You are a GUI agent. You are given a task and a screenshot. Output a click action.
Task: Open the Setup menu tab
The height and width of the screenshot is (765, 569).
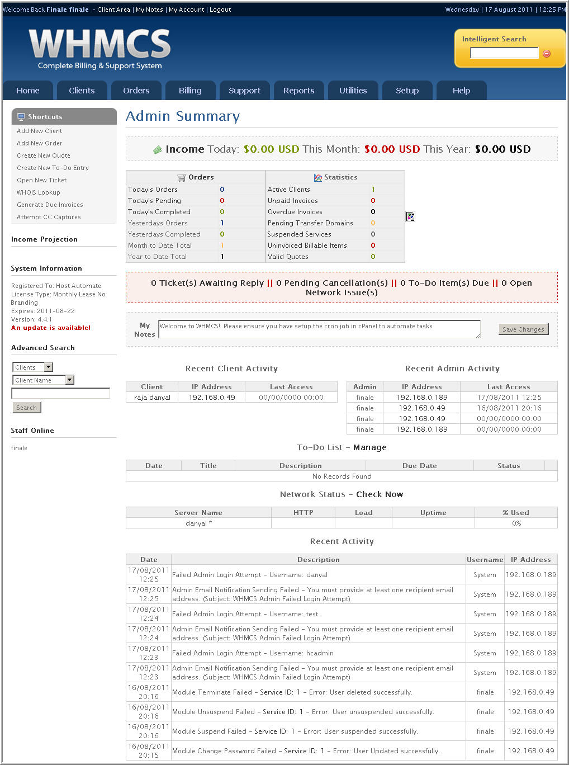(407, 91)
